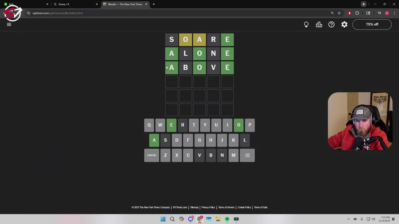Tap the P key on the Wordle keyboard

coord(250,125)
